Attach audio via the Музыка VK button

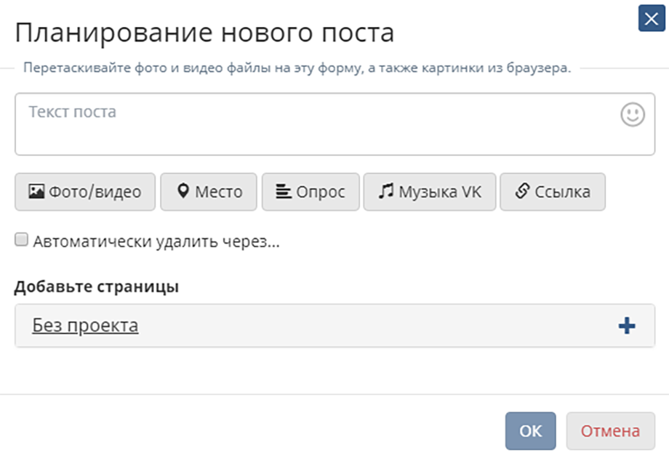coord(430,192)
